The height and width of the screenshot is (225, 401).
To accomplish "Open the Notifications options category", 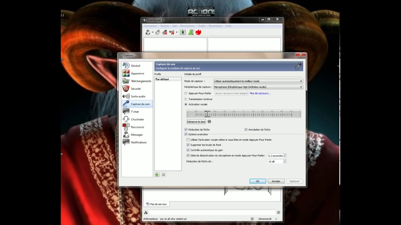I will (x=137, y=142).
